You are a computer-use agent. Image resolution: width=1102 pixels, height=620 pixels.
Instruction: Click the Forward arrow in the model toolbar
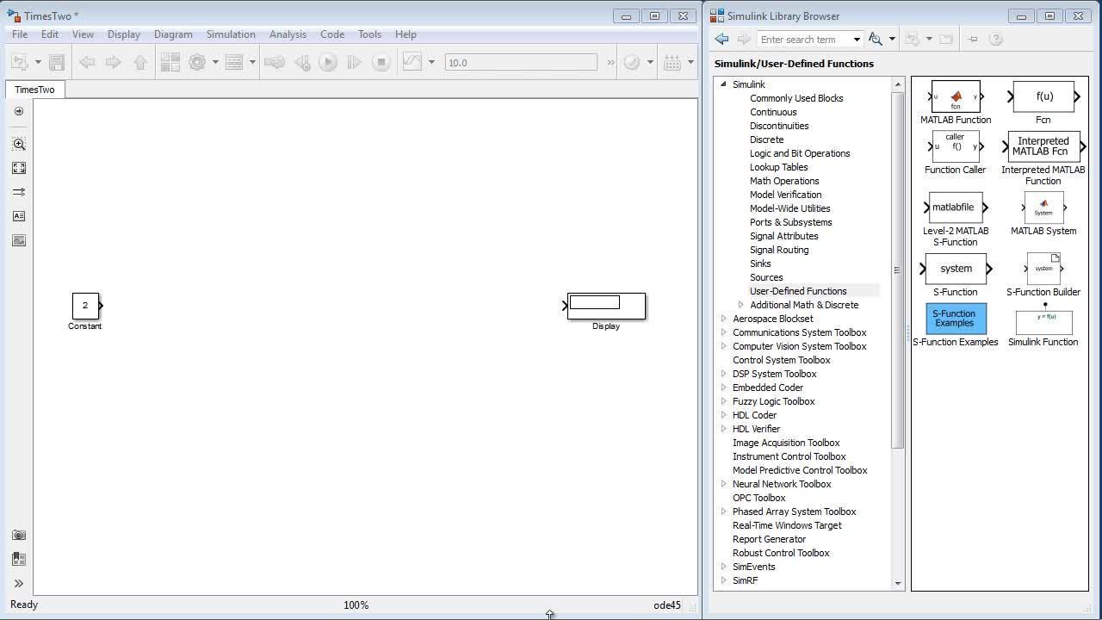(113, 62)
